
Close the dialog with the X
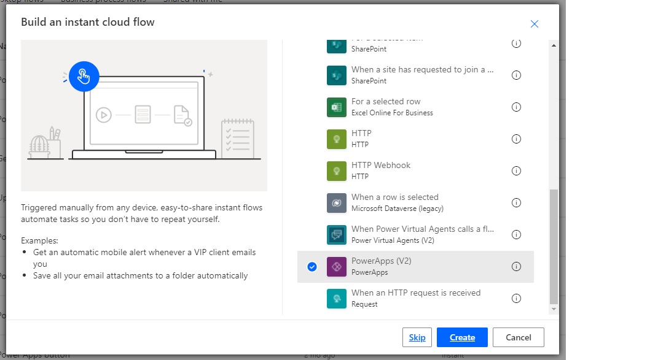pyautogui.click(x=534, y=24)
